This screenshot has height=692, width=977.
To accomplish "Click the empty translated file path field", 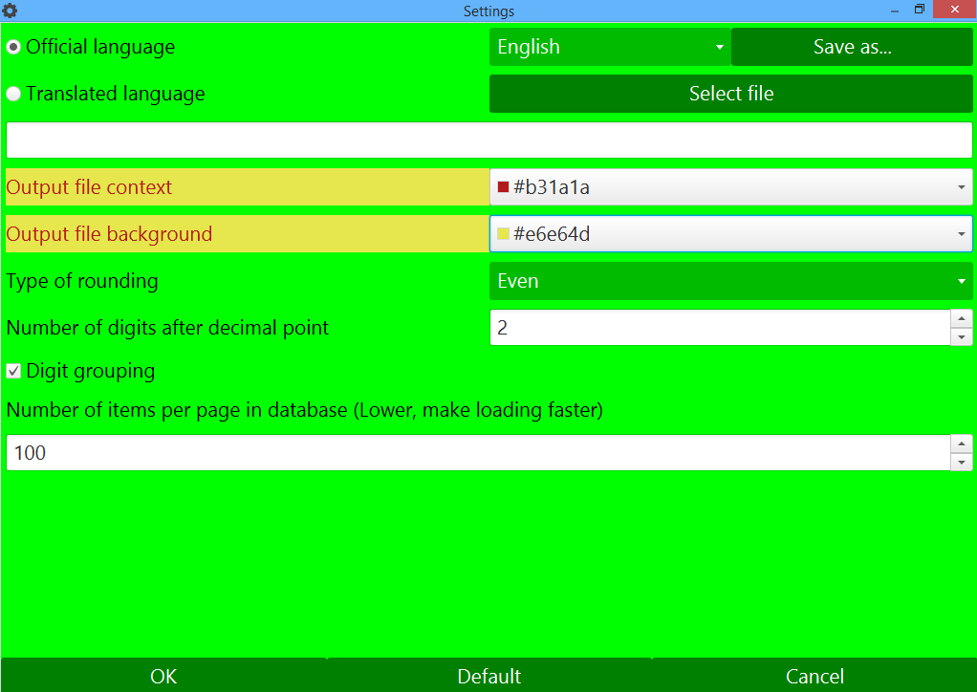I will pos(489,141).
